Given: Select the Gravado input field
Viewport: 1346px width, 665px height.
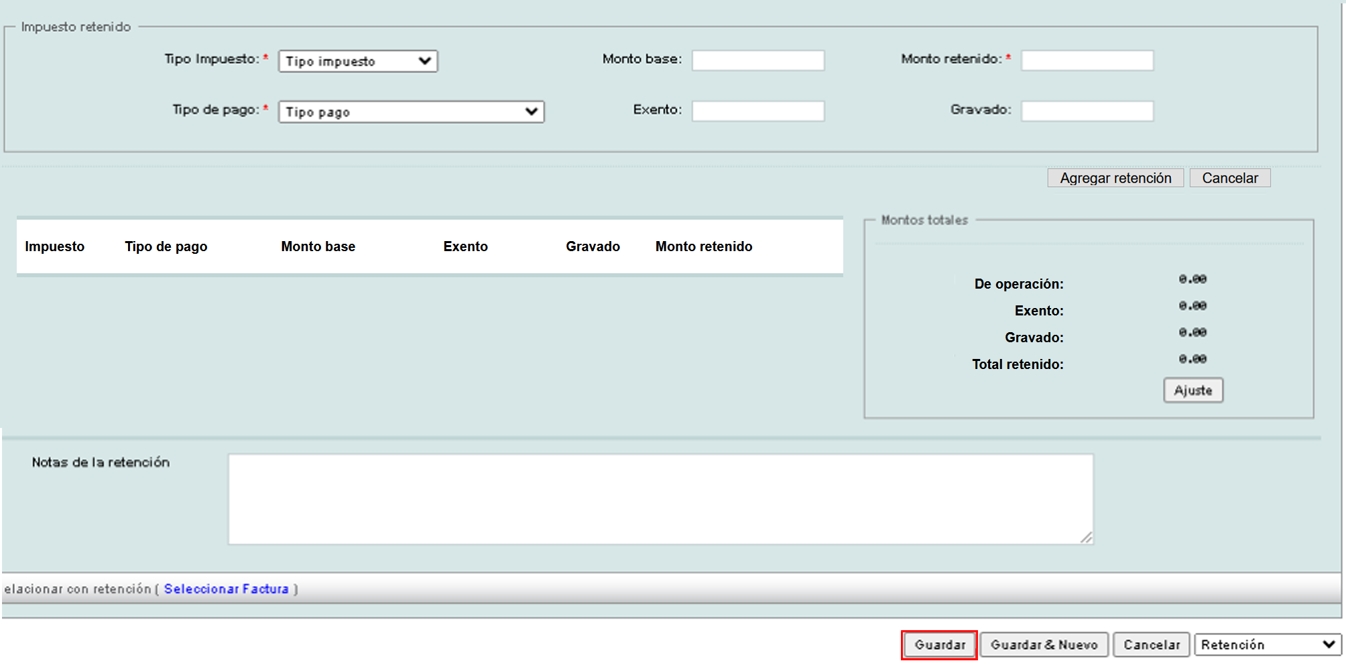Looking at the screenshot, I should click(1087, 110).
